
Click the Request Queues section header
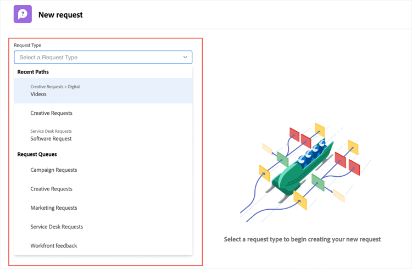37,154
